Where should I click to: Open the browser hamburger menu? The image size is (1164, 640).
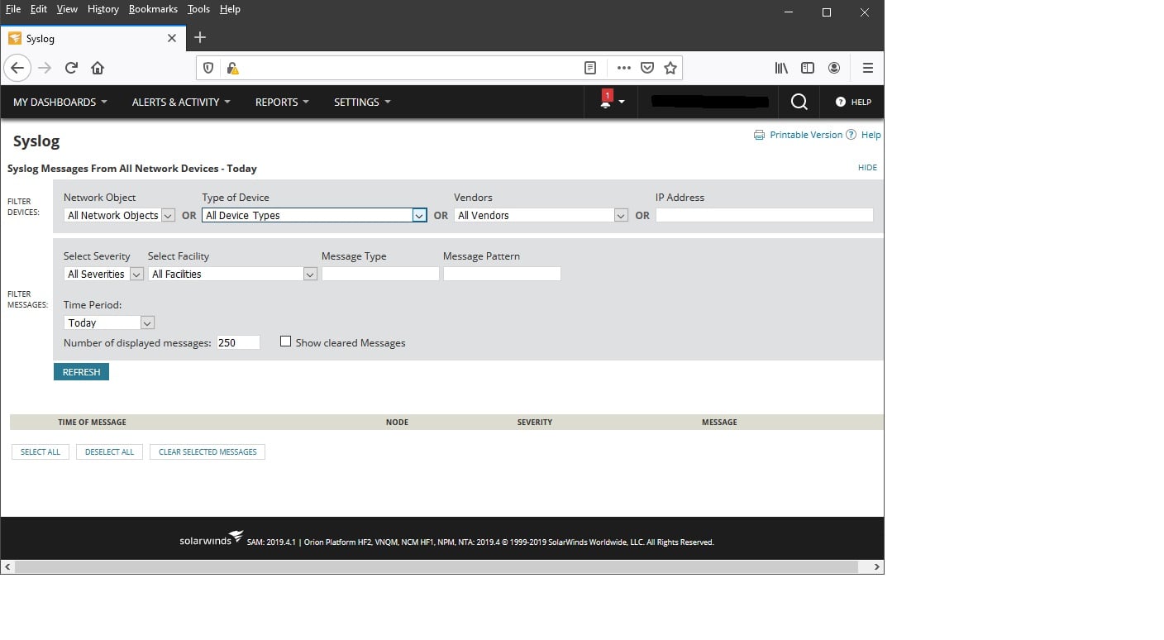coord(867,68)
